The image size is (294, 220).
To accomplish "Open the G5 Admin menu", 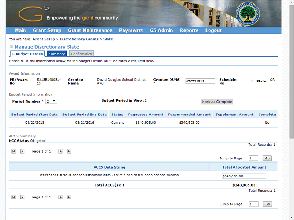I will point(161,30).
